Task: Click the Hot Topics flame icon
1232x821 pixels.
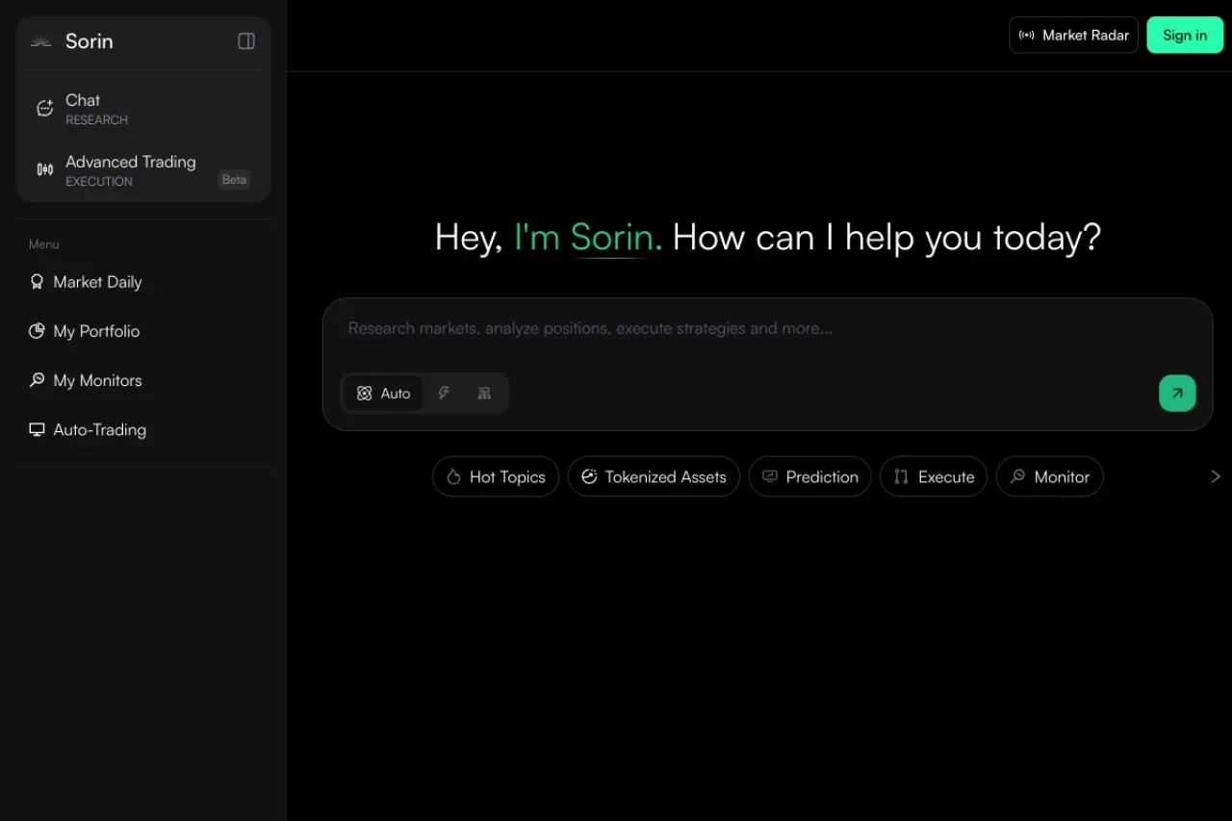Action: tap(453, 476)
